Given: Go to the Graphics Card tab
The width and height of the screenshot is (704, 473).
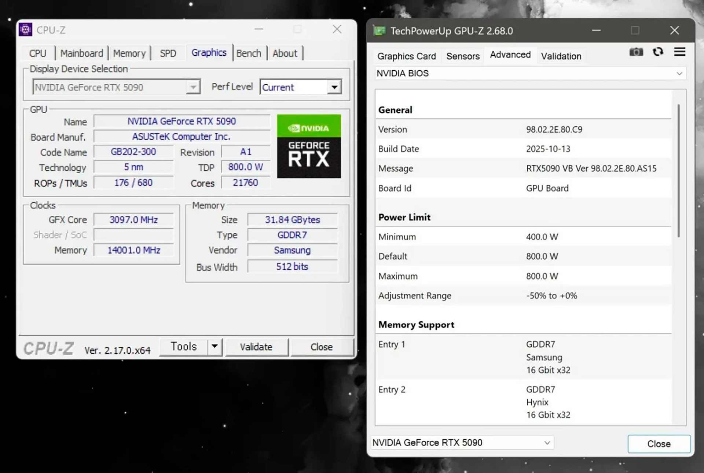Looking at the screenshot, I should (x=406, y=56).
